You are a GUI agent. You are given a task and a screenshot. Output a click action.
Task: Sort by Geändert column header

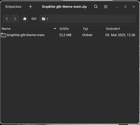tap(113, 29)
